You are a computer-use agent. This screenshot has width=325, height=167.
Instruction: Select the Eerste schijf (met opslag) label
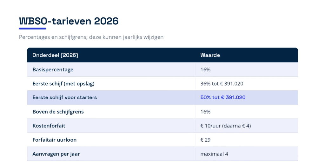pos(63,84)
